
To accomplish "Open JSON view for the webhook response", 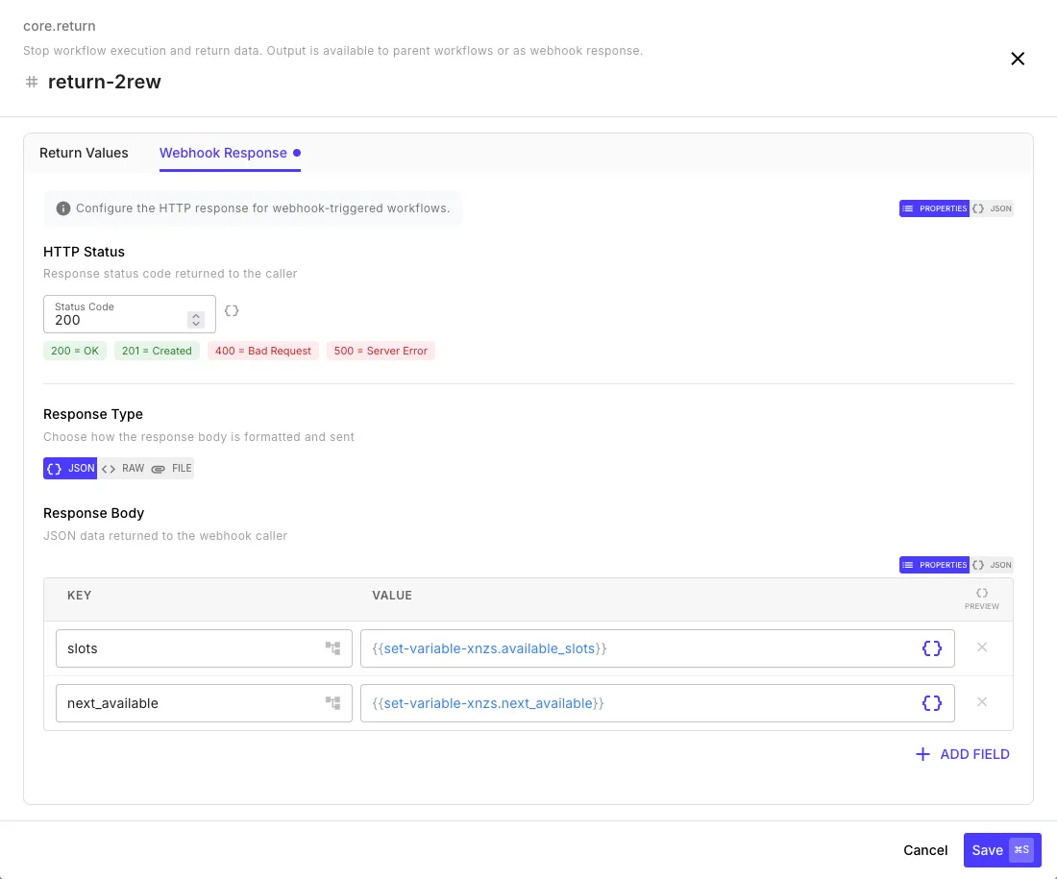I will tap(992, 208).
